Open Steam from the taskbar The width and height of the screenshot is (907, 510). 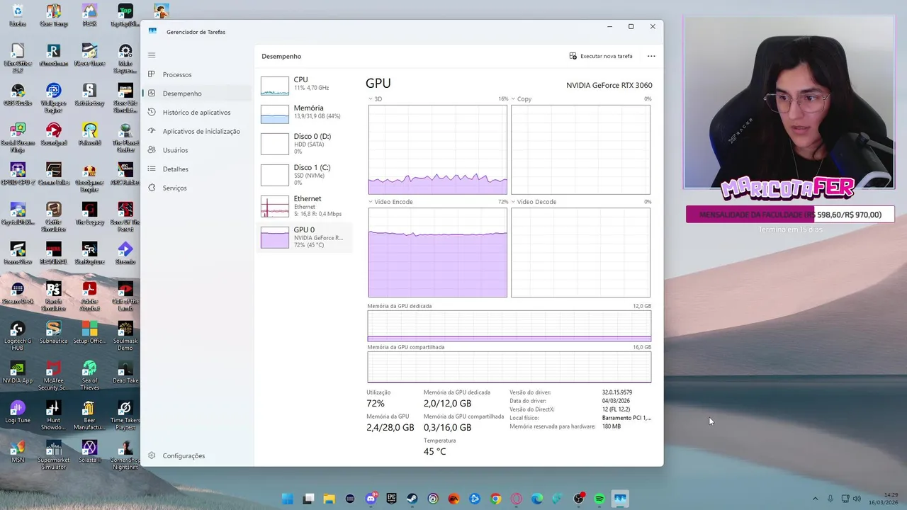412,499
